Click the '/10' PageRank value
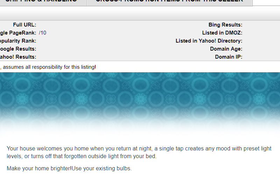 42,33
